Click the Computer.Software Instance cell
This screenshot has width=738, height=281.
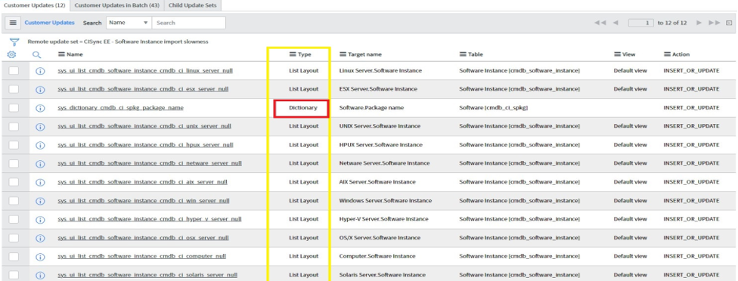(x=377, y=256)
